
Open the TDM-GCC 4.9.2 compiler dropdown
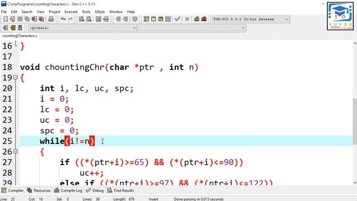tap(250, 19)
